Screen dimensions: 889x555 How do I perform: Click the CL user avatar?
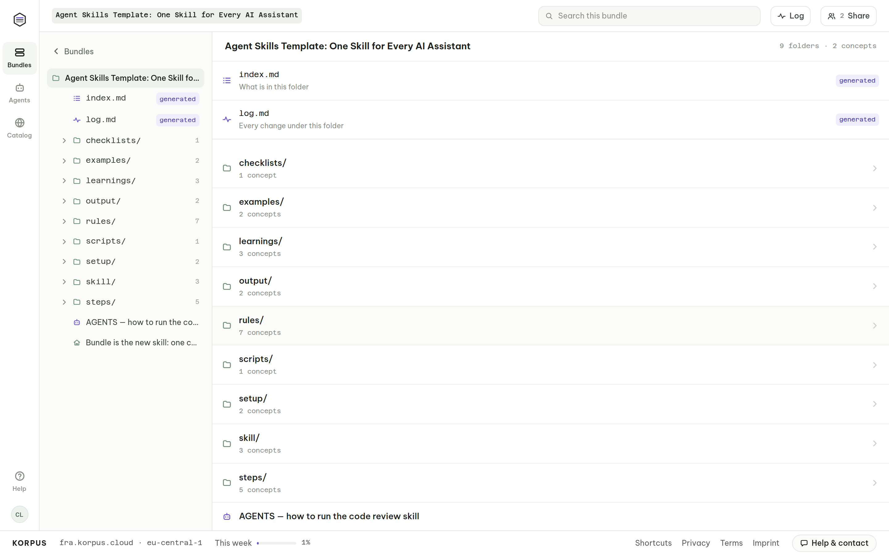(19, 514)
